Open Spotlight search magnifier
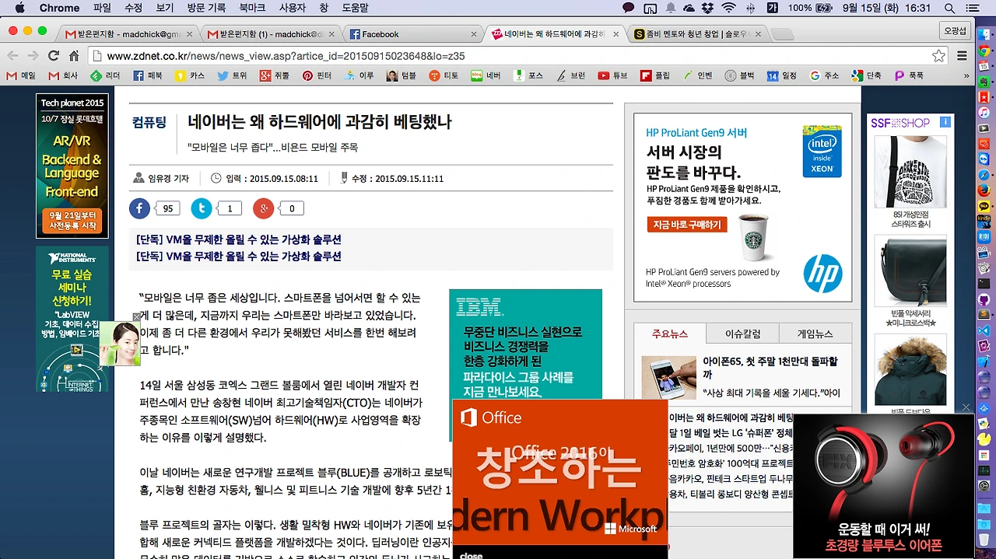The height and width of the screenshot is (559, 996). coord(949,8)
